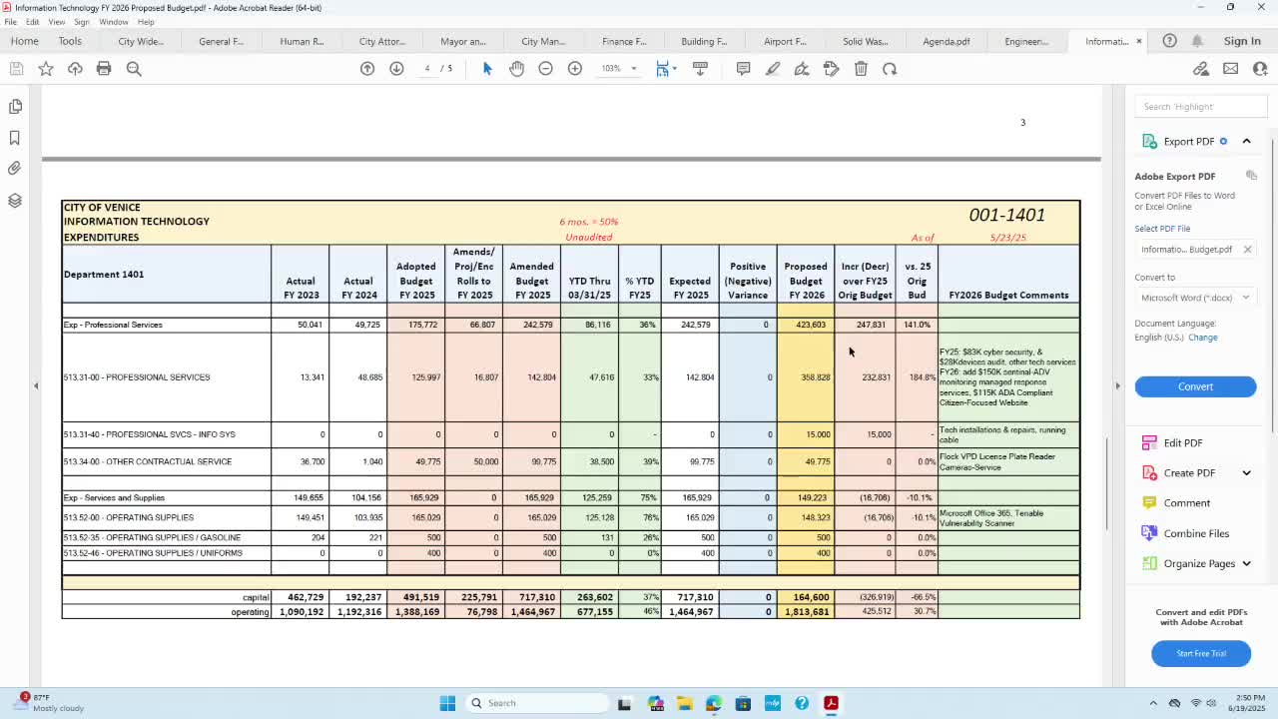Open the File menu

pos(10,22)
